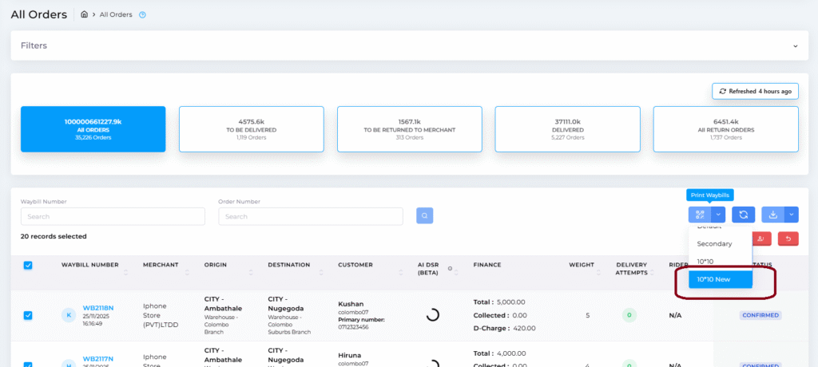Choose the 'Secondary' waybill print option
818x367 pixels.
[x=713, y=243]
